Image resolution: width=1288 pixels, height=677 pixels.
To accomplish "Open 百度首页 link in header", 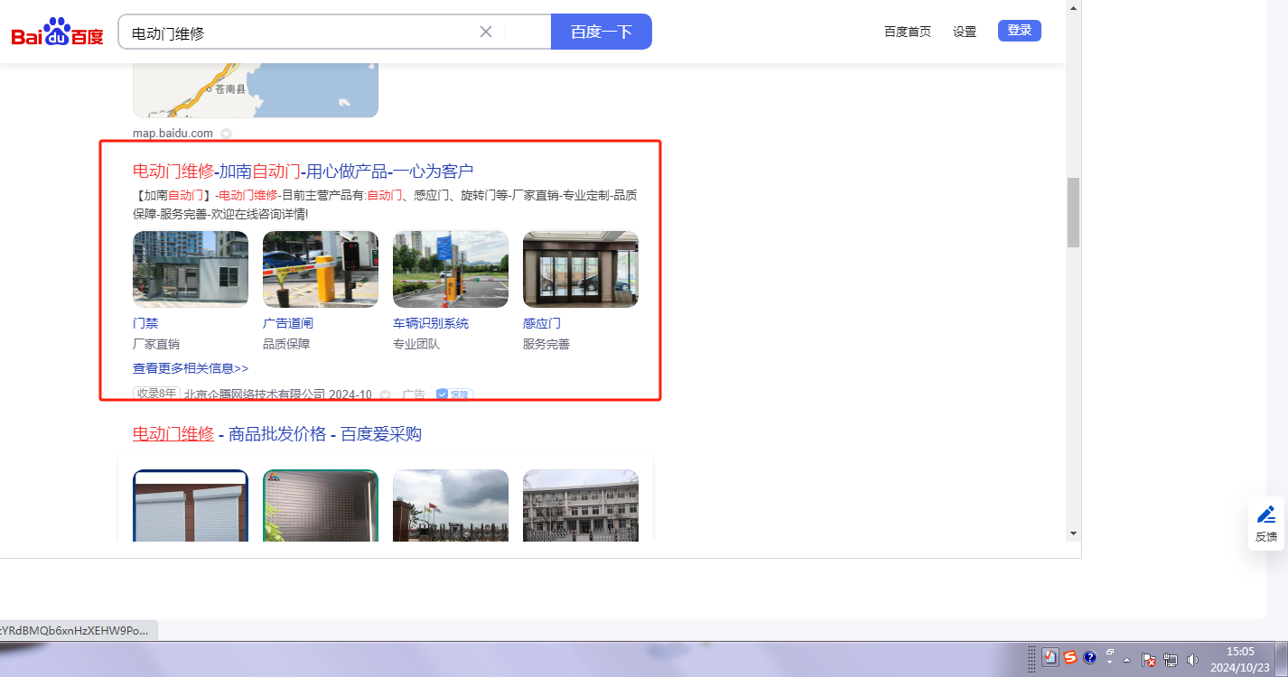I will [x=908, y=32].
